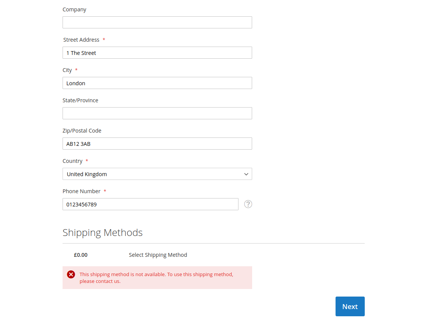
Task: Select the City field showing London
Action: pyautogui.click(x=157, y=83)
